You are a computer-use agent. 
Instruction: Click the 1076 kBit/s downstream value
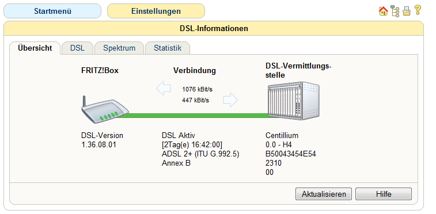[198, 89]
